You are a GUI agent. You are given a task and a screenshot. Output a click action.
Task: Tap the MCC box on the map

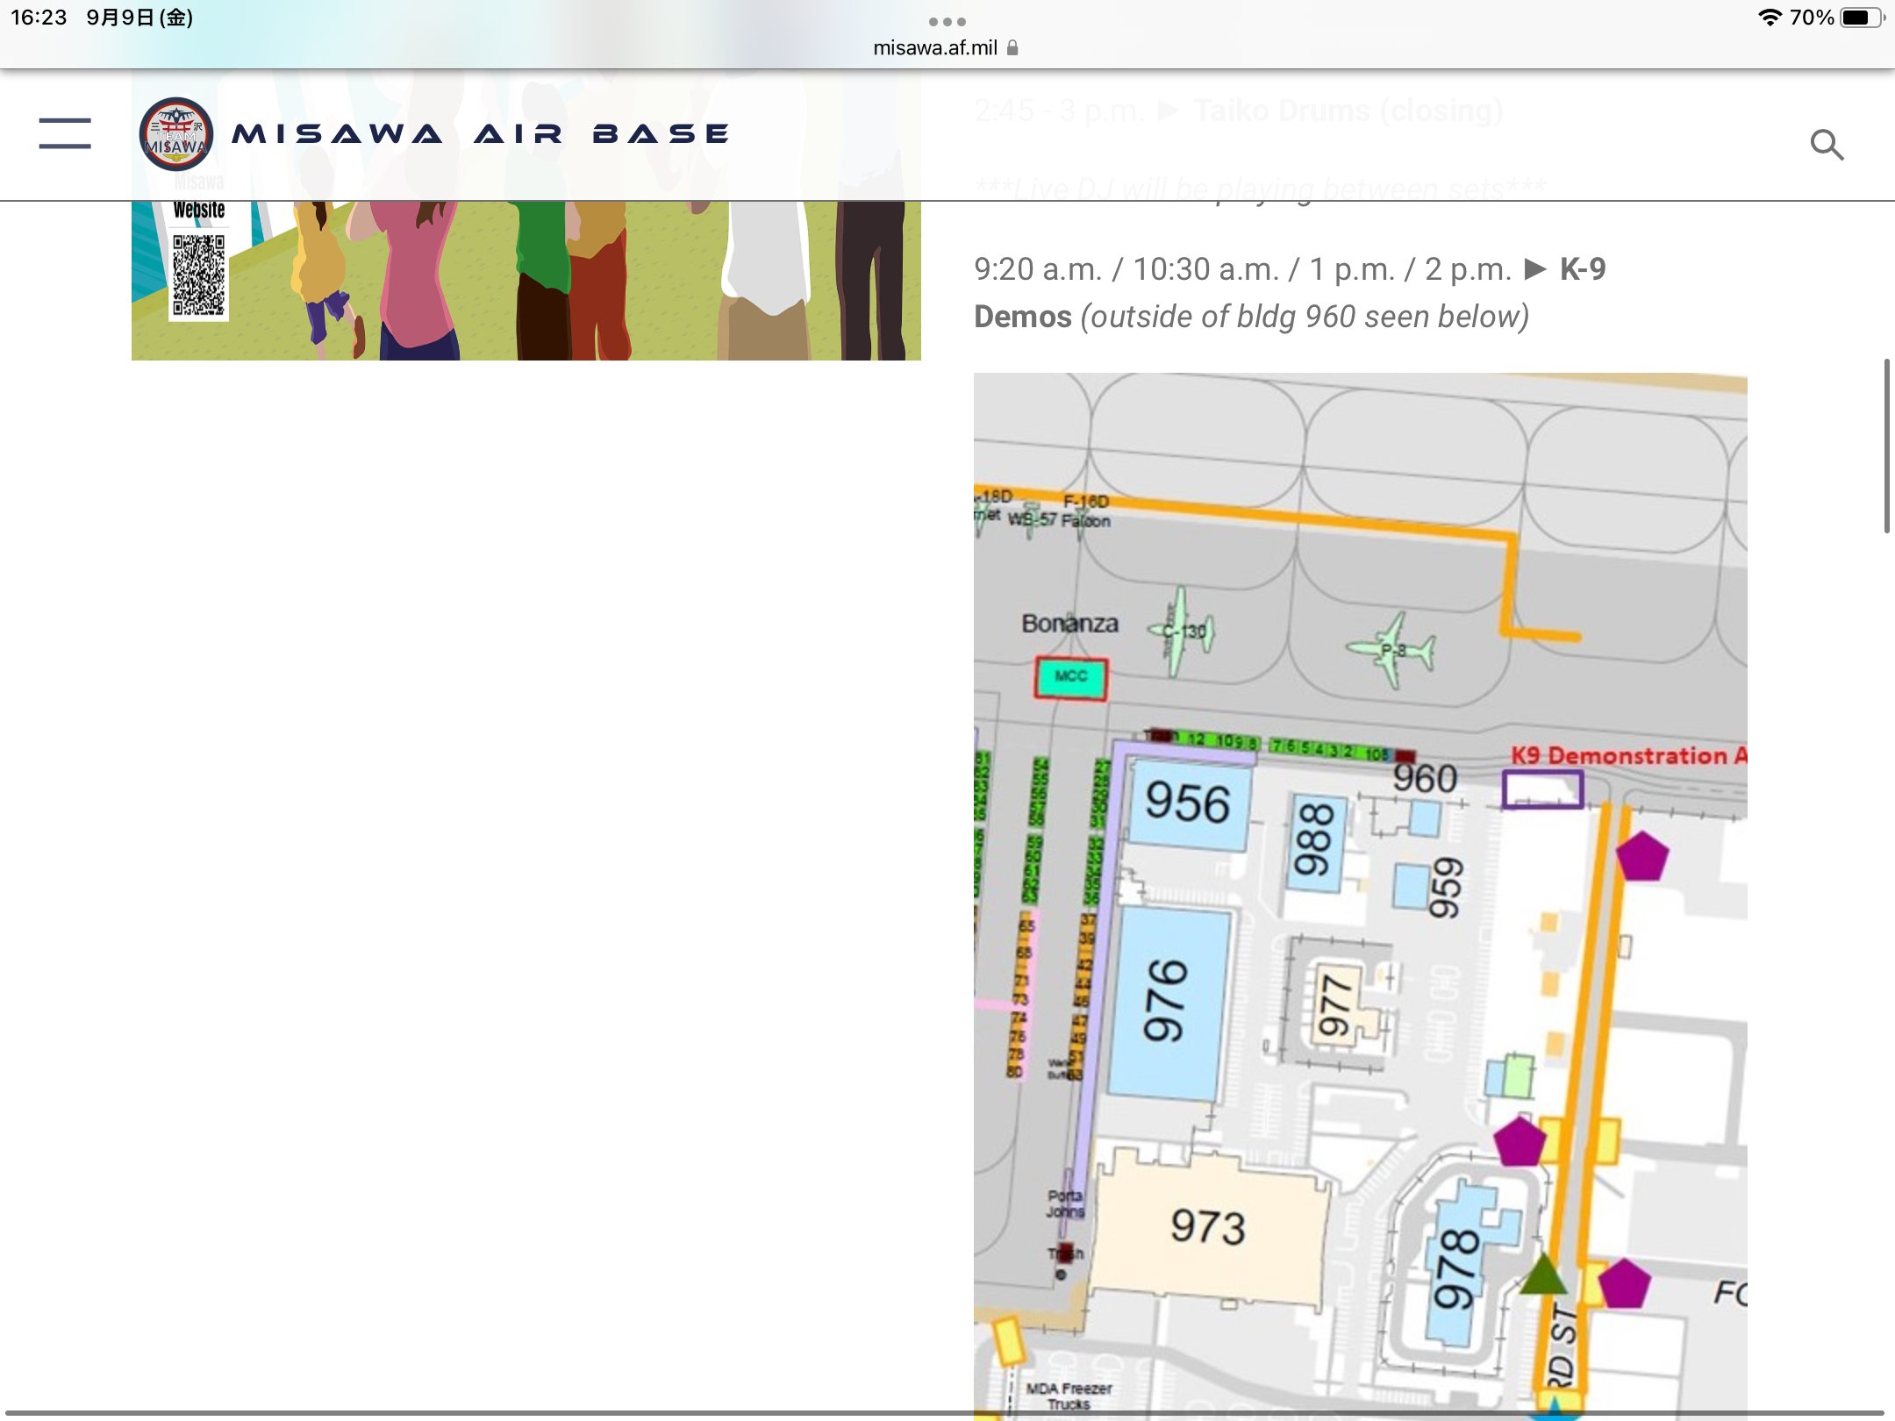click(x=1070, y=677)
